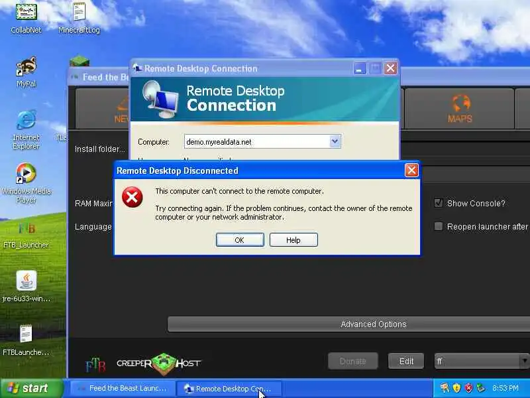Open the NEWS tab in FTB launcher

pyautogui.click(x=103, y=108)
